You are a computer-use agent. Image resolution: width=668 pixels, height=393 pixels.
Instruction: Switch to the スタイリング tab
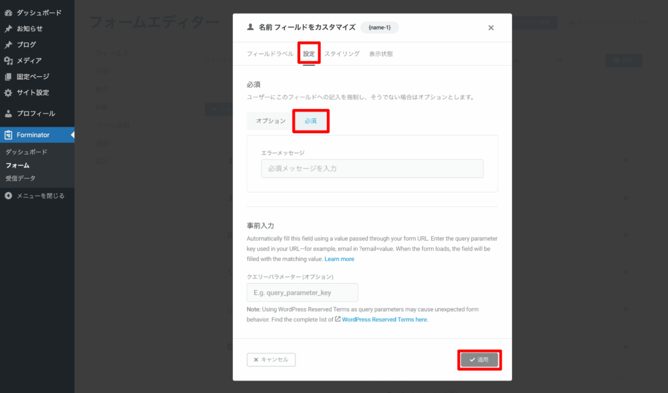click(342, 54)
